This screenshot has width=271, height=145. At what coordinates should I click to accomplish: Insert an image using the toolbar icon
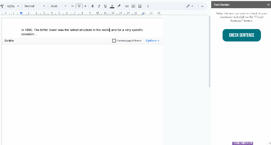point(140,6)
